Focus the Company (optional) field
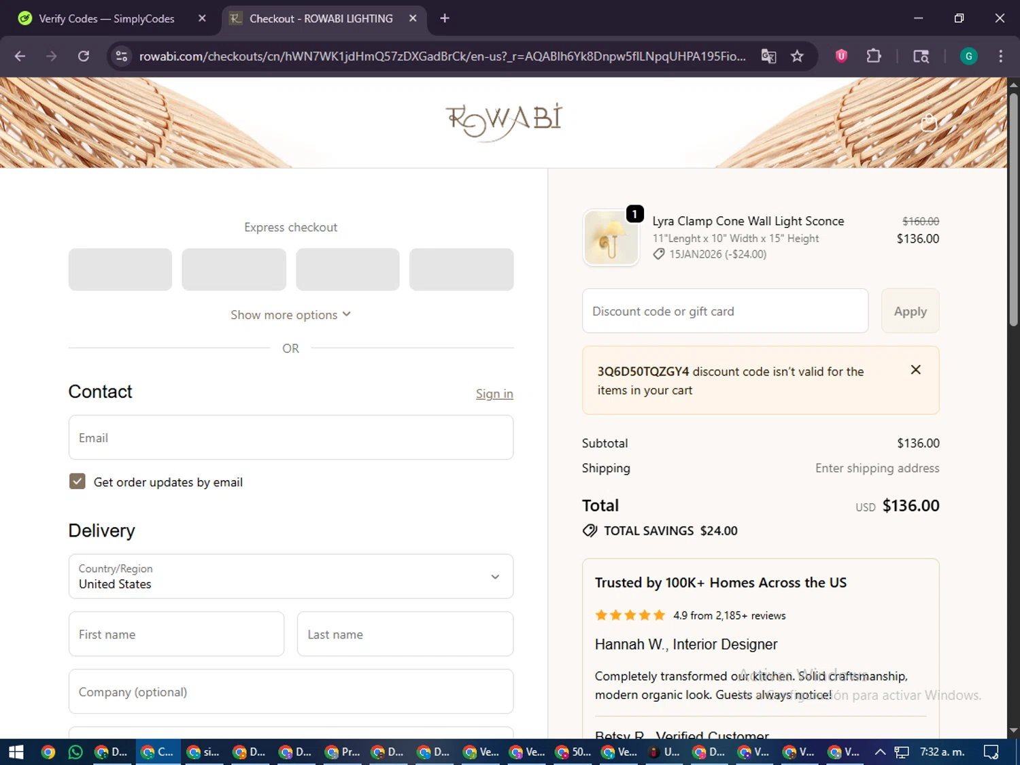 (x=290, y=692)
